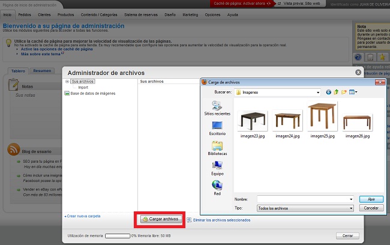Open Más sobre este tema link
This screenshot has height=245, width=390.
tap(42, 54)
